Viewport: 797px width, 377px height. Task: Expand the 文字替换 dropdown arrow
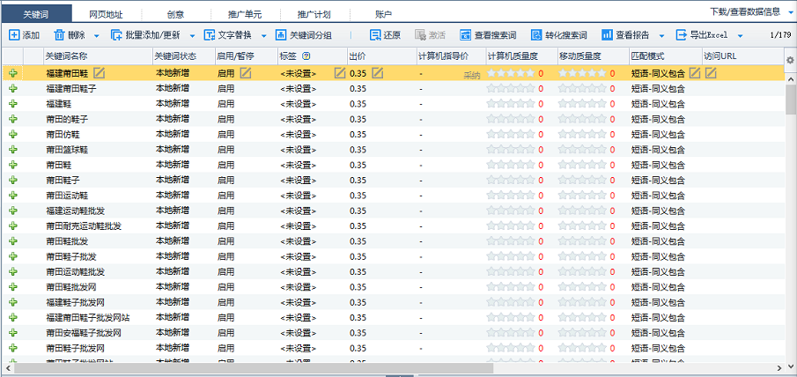point(262,36)
